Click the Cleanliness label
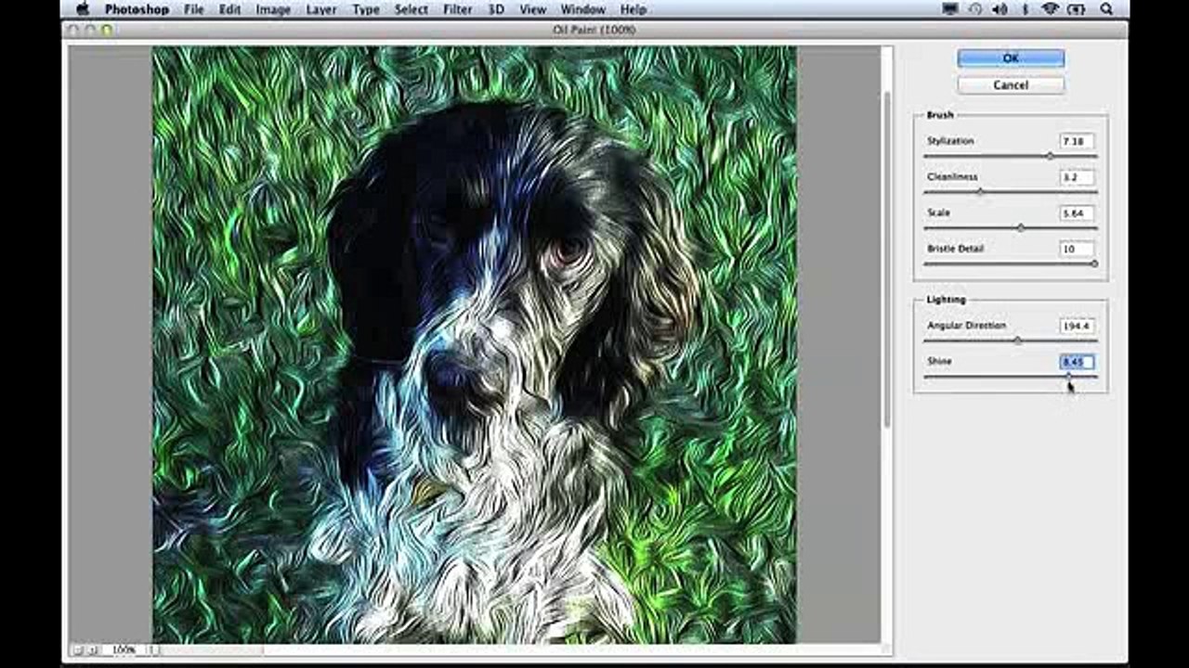Image resolution: width=1189 pixels, height=668 pixels. coord(952,176)
